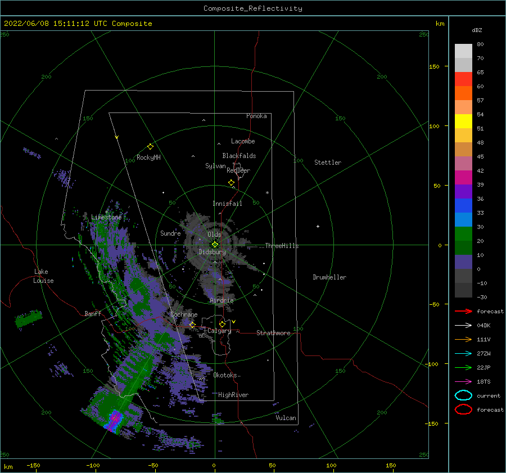
Task: Click the red forecast ellipse icon
Action: click(x=463, y=409)
